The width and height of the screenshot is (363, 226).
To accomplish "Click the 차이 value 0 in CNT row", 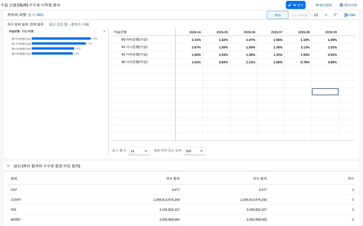I will [x=353, y=190].
